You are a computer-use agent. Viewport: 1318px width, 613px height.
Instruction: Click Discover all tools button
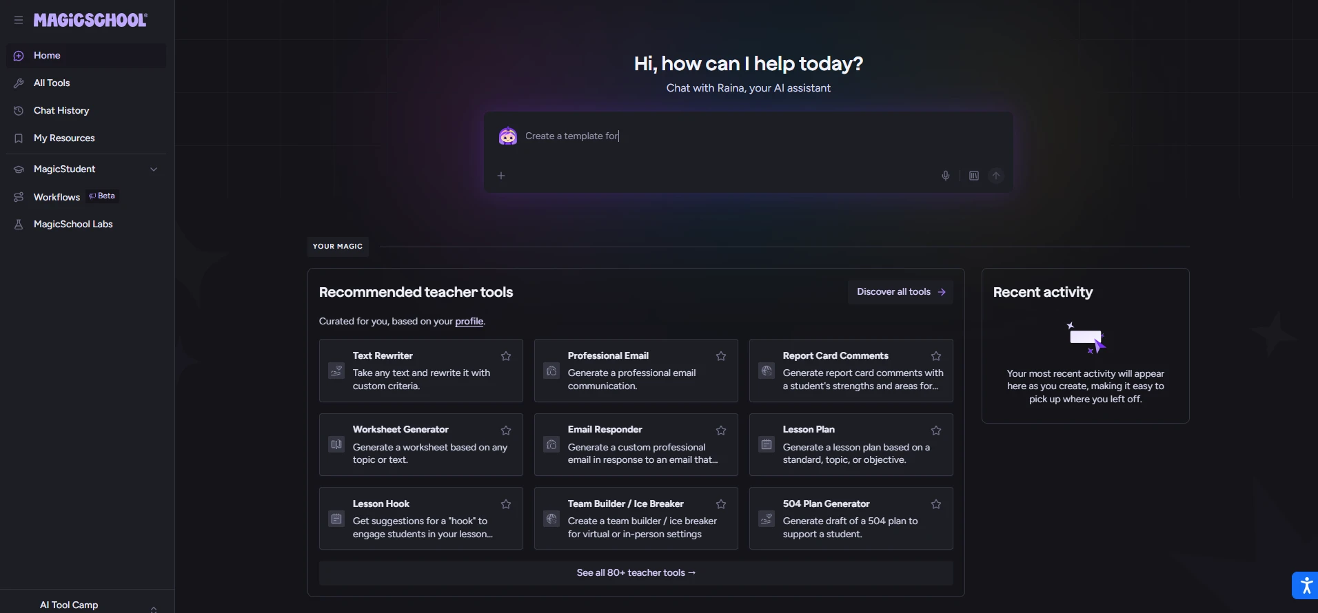click(901, 292)
